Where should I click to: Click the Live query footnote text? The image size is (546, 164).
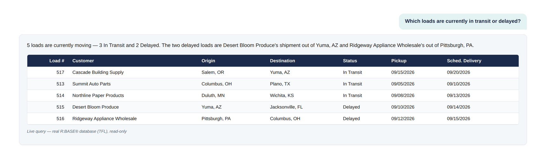coord(77,131)
